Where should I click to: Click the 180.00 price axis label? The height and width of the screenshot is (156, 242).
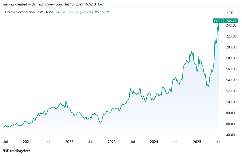point(231,58)
